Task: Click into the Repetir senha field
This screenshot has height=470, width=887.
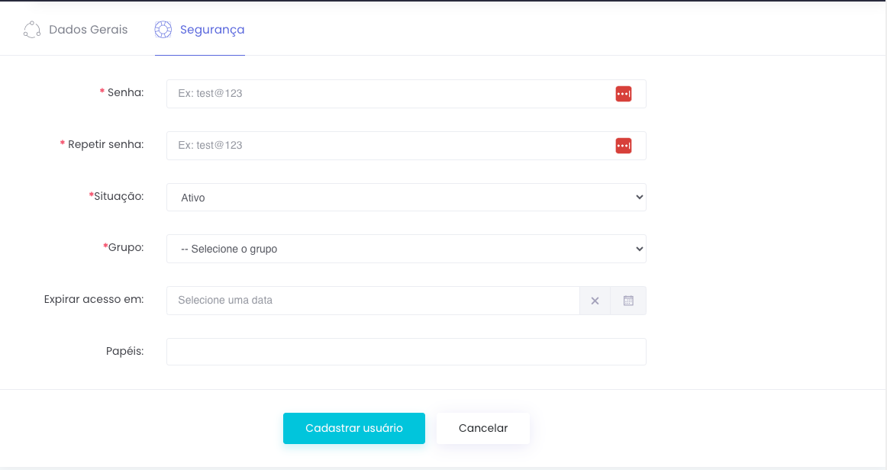Action: [389, 146]
